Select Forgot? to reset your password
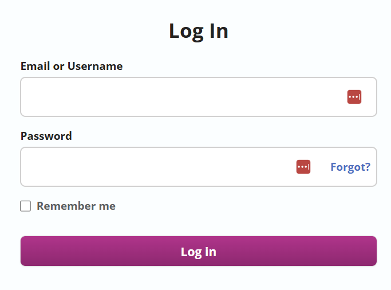 350,167
